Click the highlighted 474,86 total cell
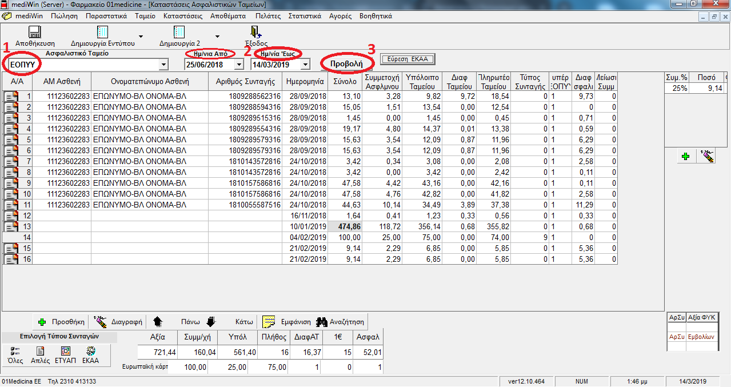 [x=345, y=226]
